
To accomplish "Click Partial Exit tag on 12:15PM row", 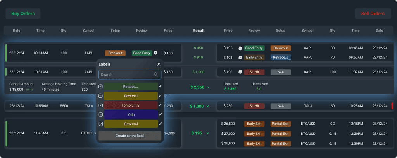I will (281, 124).
